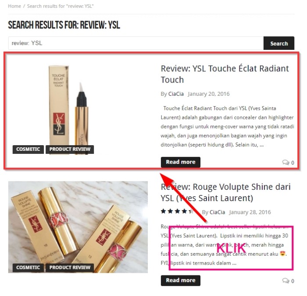The width and height of the screenshot is (307, 296).
Task: Open the Home breadcrumb link
Action: click(x=14, y=6)
